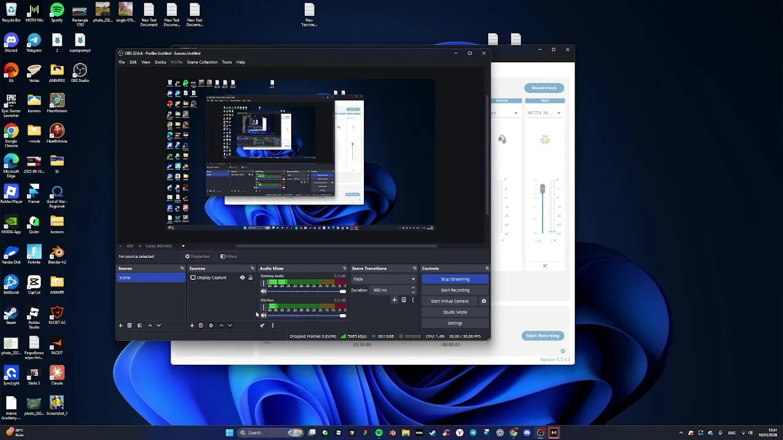
Task: Adjust Mic/Aux volume slider
Action: (x=306, y=315)
